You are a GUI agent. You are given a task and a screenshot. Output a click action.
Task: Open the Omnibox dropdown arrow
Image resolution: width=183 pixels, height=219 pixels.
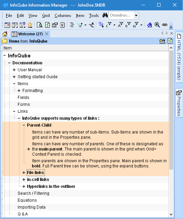coord(136,15)
